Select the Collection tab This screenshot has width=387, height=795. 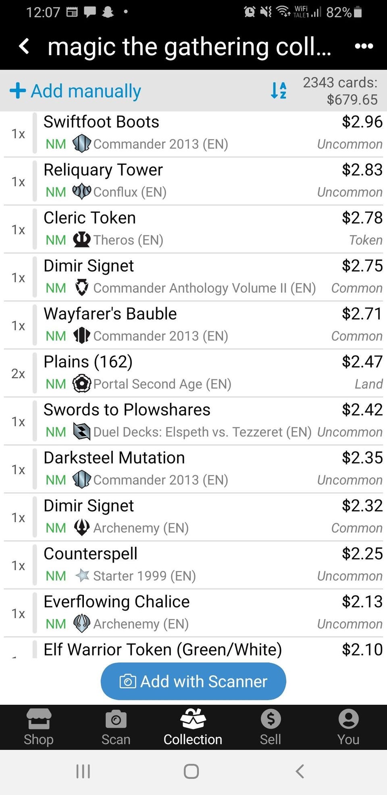pos(193,727)
